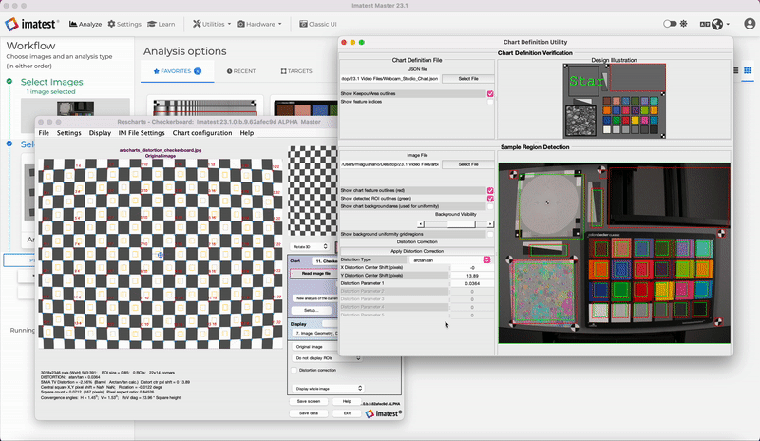Select the Targets tab
The height and width of the screenshot is (441, 760).
[x=296, y=71]
